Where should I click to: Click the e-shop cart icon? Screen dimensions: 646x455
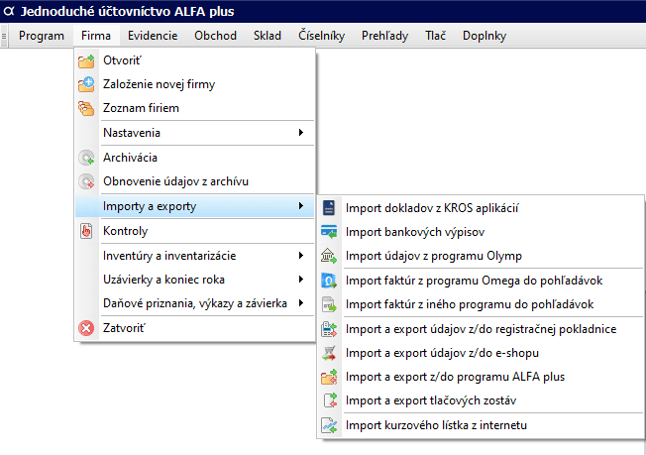(x=329, y=353)
